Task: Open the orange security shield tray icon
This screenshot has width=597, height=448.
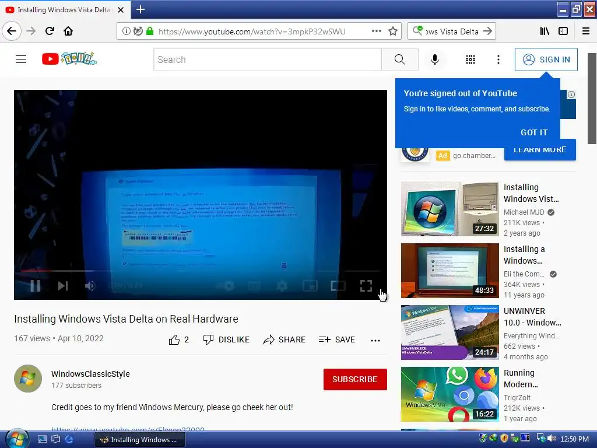Action: (x=504, y=439)
